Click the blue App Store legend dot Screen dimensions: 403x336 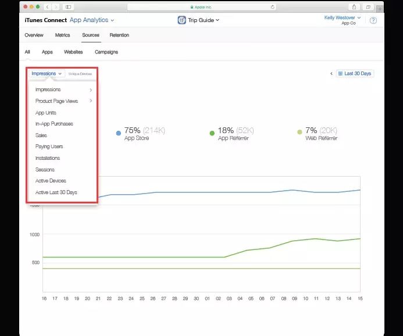[119, 133]
